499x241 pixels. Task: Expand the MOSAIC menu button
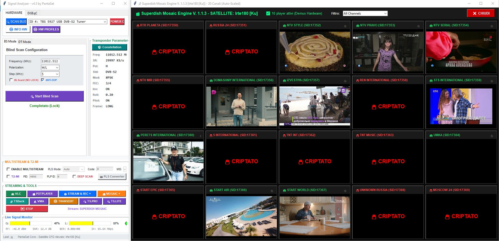pyautogui.click(x=112, y=194)
